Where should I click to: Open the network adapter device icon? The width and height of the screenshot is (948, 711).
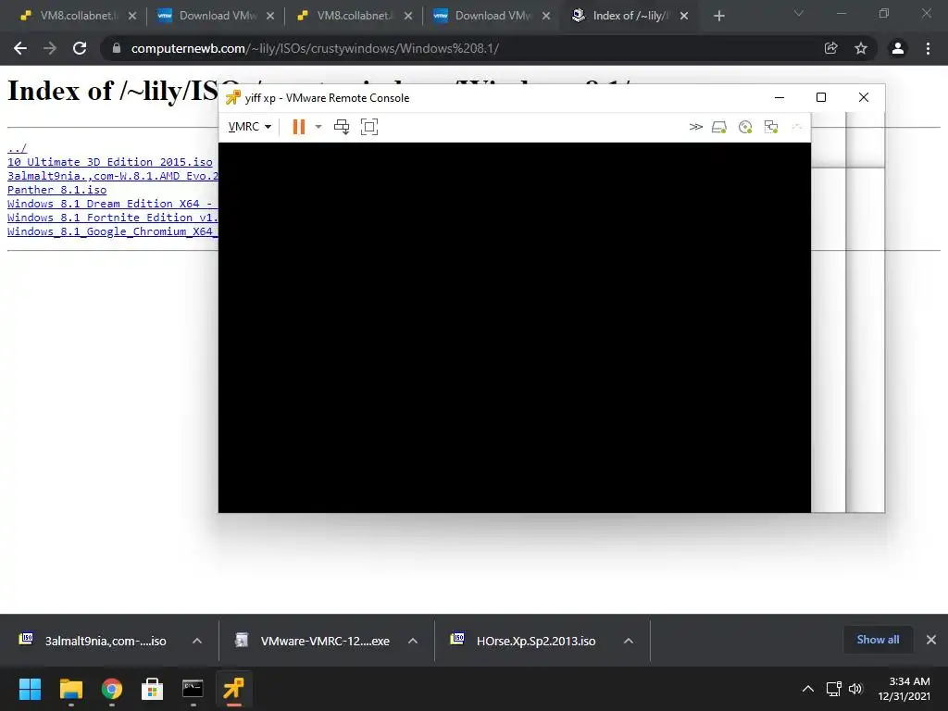coord(771,126)
